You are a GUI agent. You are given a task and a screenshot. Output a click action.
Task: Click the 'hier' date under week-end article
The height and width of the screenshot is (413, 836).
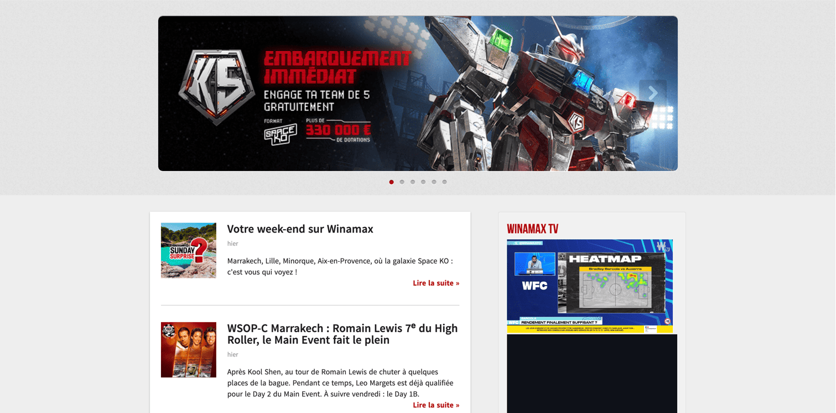233,244
